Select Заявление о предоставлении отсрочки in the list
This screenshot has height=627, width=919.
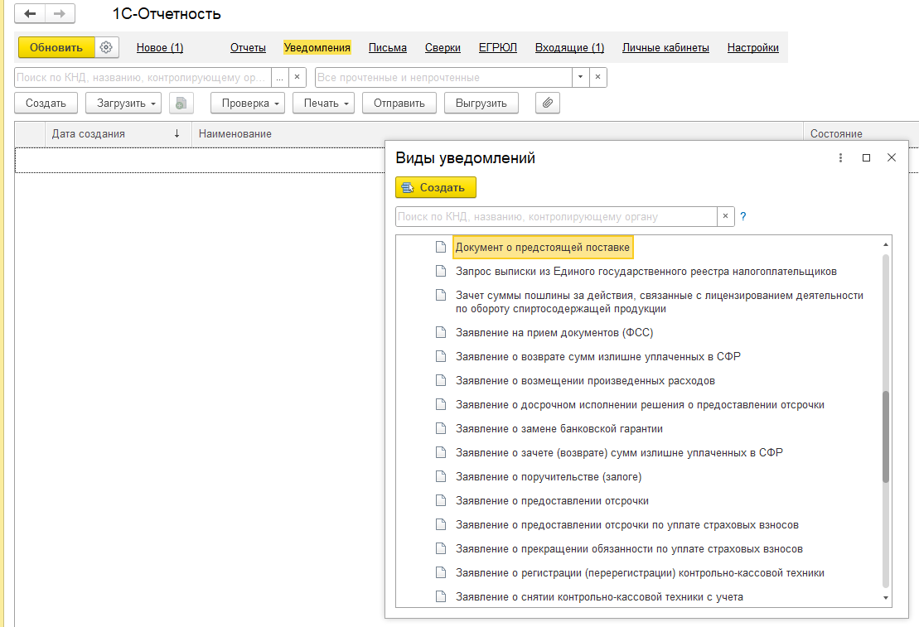(552, 500)
